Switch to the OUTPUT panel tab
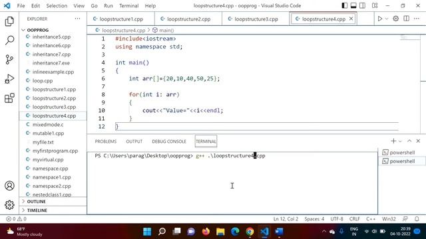Image resolution: width=426 pixels, height=239 pixels. coord(134,141)
